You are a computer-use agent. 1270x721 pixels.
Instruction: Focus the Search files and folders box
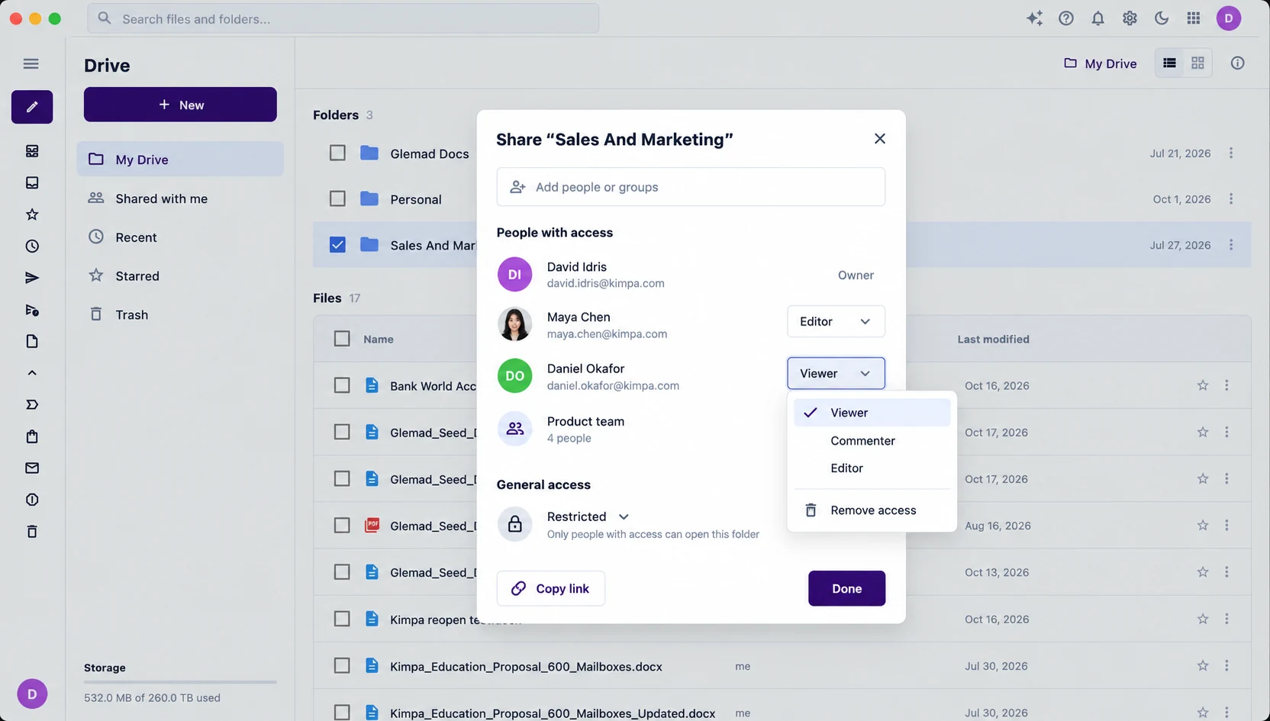[x=343, y=18]
